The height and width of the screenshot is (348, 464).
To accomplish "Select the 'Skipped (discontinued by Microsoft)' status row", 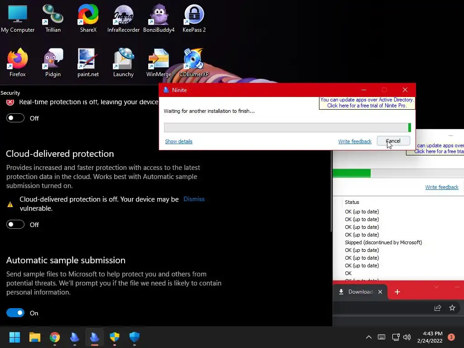I will click(x=383, y=242).
